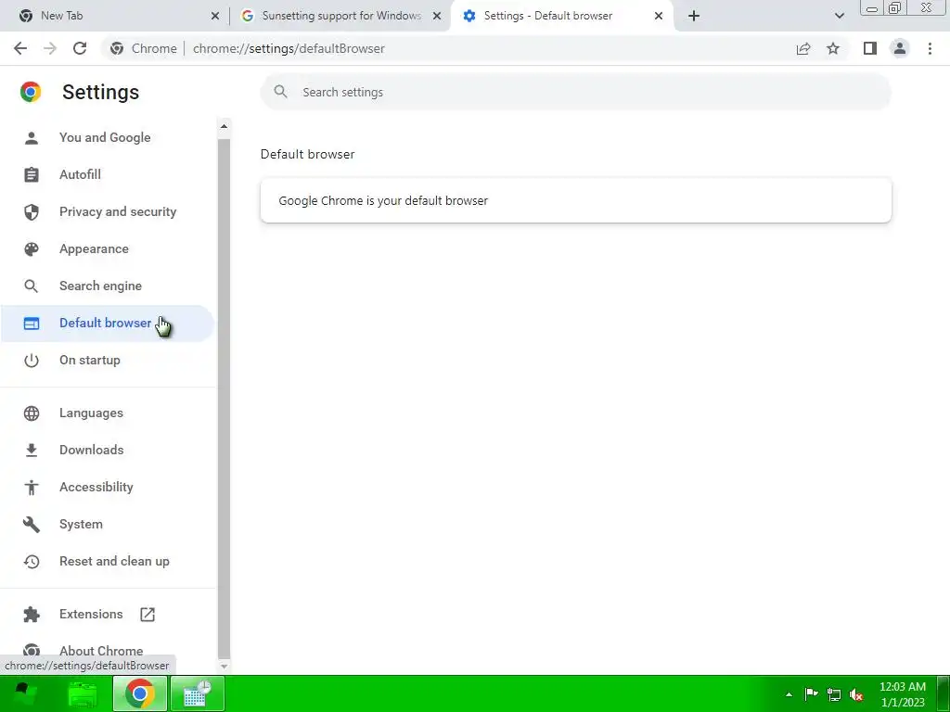The image size is (950, 712).
Task: Close the New Tab tab
Action: click(214, 16)
